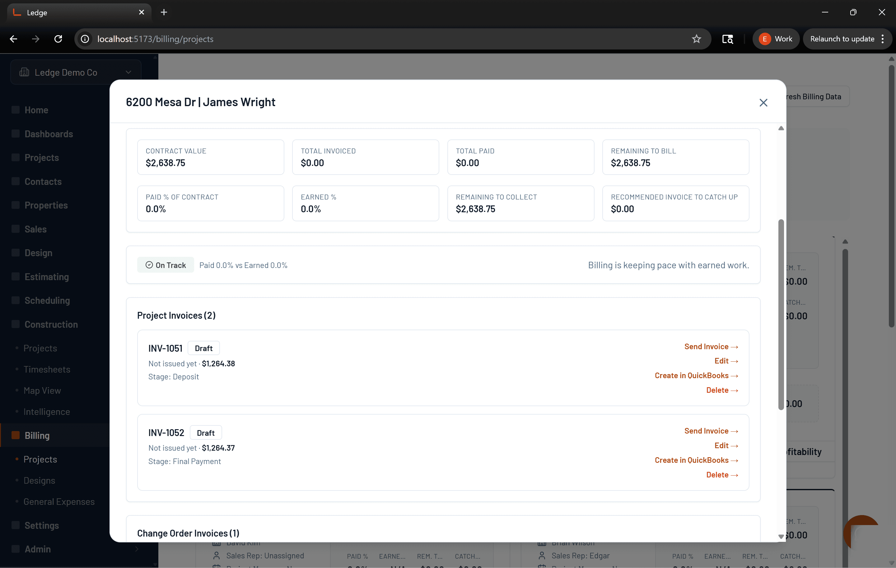
Task: Go to top-level Projects in sidebar
Action: click(x=42, y=157)
